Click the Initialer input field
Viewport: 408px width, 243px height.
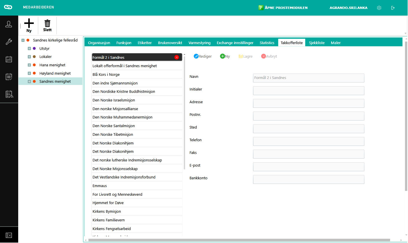(x=309, y=91)
